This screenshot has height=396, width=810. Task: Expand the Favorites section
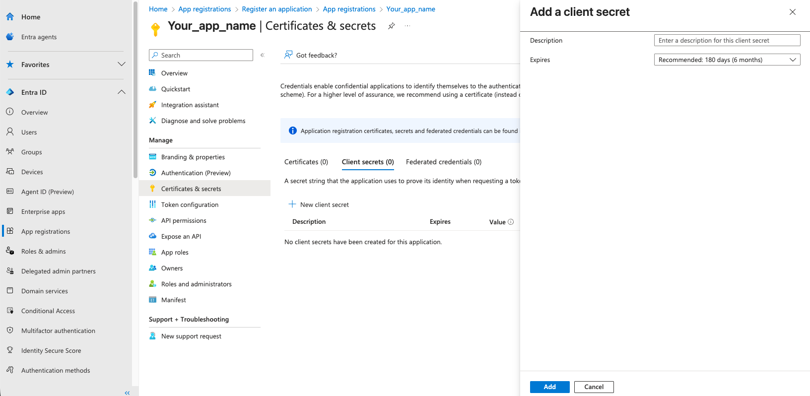click(x=121, y=65)
